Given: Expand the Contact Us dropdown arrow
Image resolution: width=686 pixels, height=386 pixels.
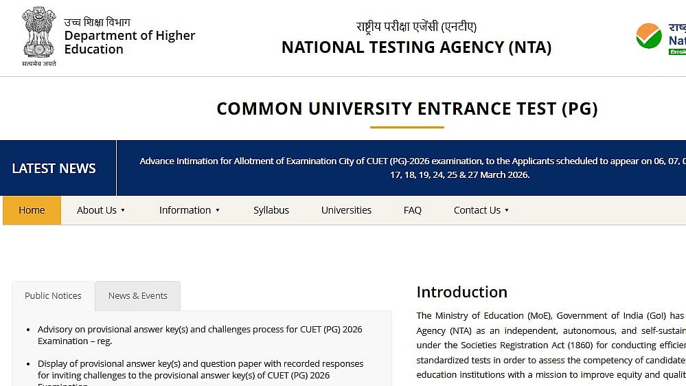Looking at the screenshot, I should pos(507,210).
